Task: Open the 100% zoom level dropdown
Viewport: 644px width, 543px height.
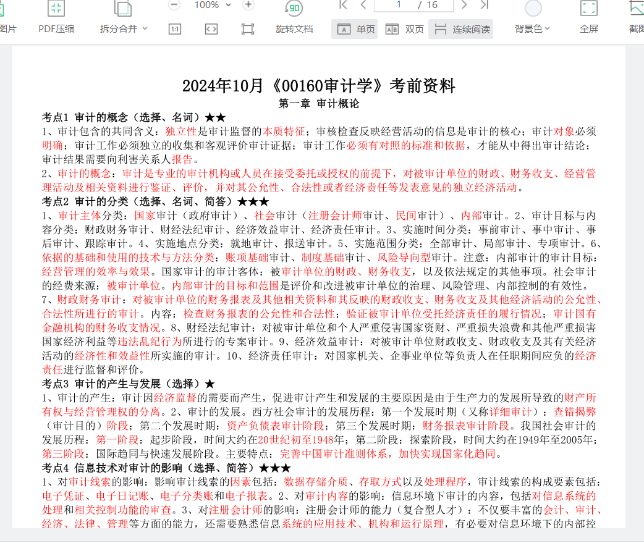Action: point(229,5)
